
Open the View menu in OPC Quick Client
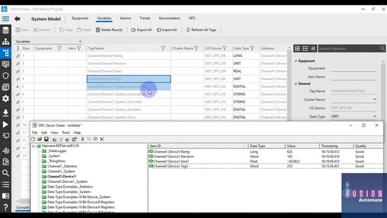coord(54,133)
